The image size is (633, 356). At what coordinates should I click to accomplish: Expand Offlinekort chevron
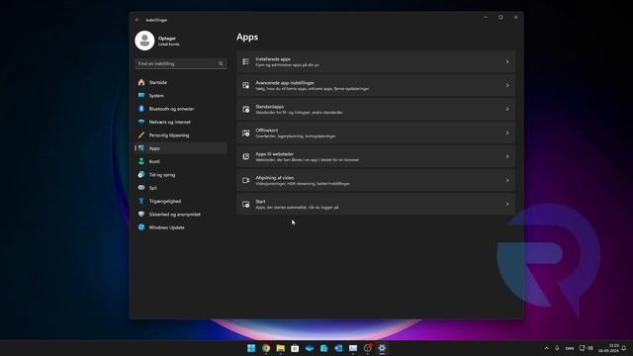click(507, 133)
